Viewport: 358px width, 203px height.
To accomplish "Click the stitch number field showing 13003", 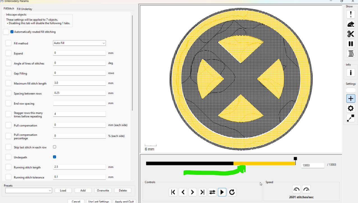I will [313, 165].
